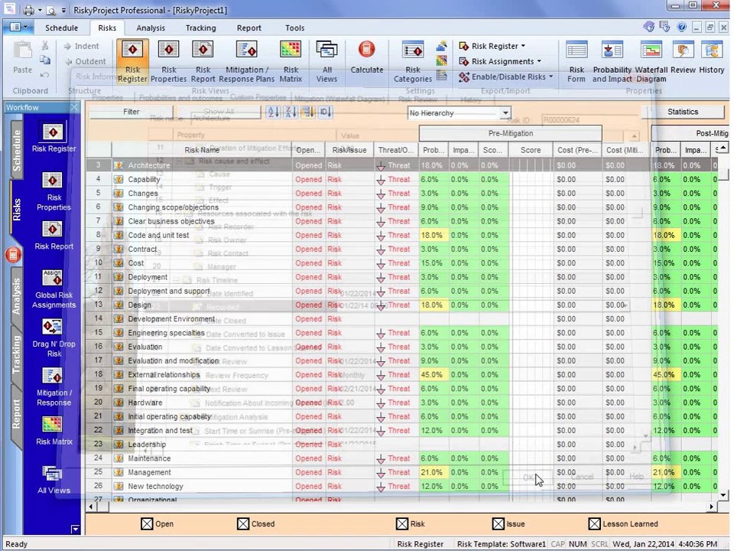
Task: Open Risk Properties ribbon icon
Action: [x=168, y=61]
